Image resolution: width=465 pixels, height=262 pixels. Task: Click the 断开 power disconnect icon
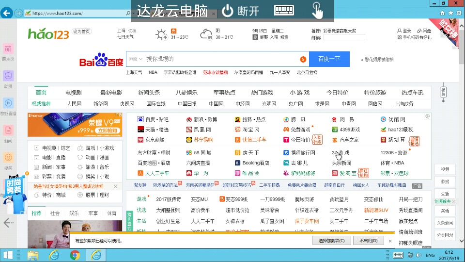228,11
